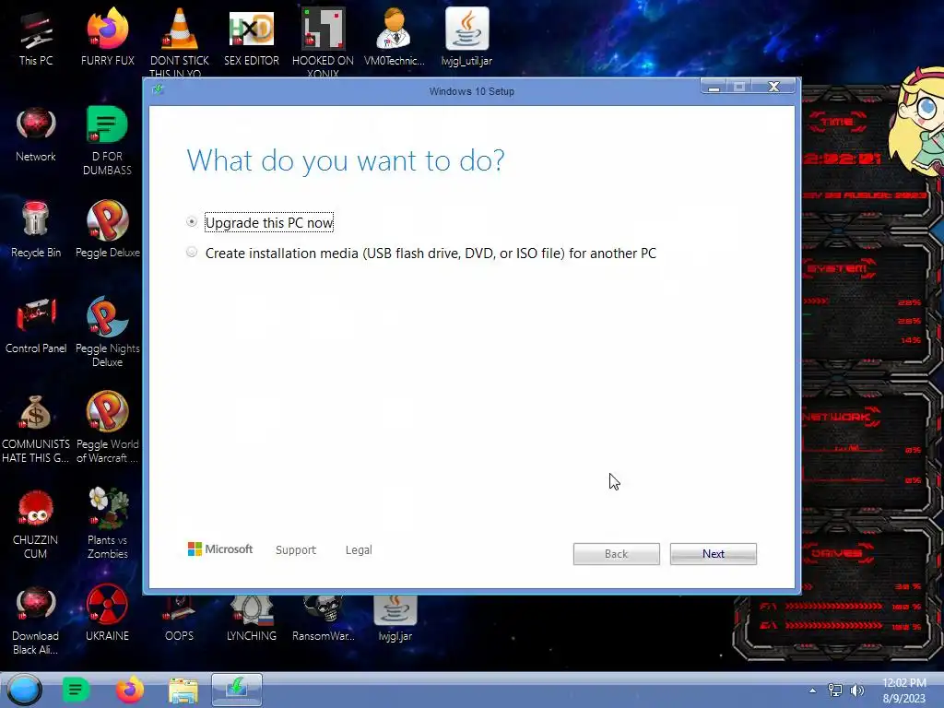Select the lwjgl.jar desktop icon
Screen dimensions: 944x708
395,620
